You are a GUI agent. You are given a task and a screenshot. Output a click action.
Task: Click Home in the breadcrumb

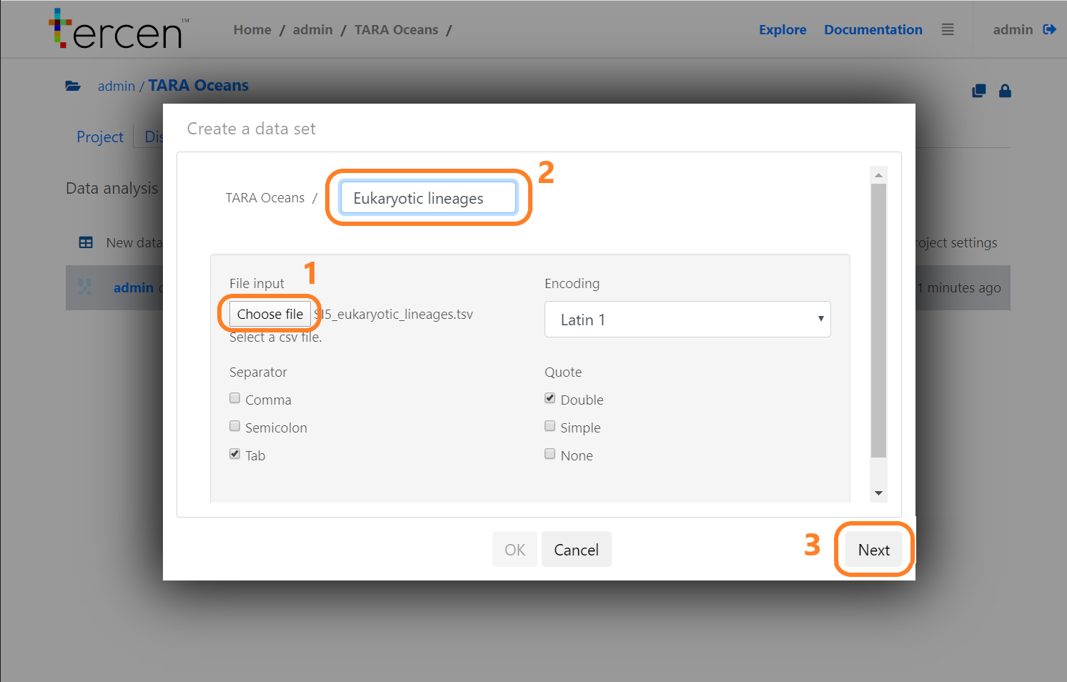[x=252, y=30]
